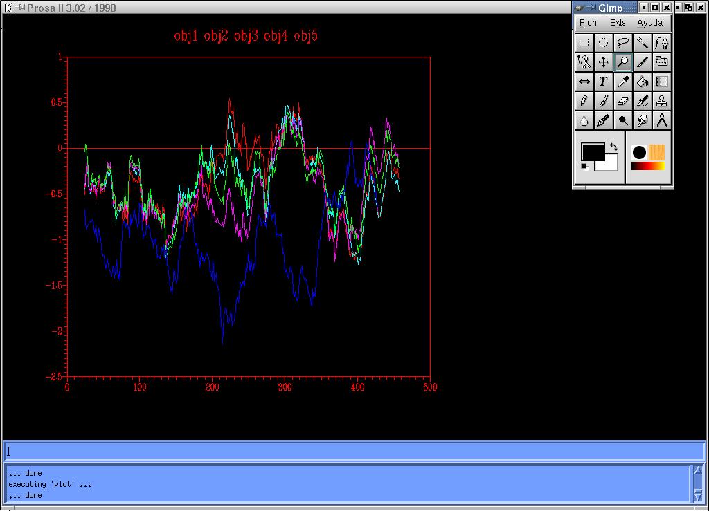
Task: Reset colors to default black and white
Action: (585, 167)
